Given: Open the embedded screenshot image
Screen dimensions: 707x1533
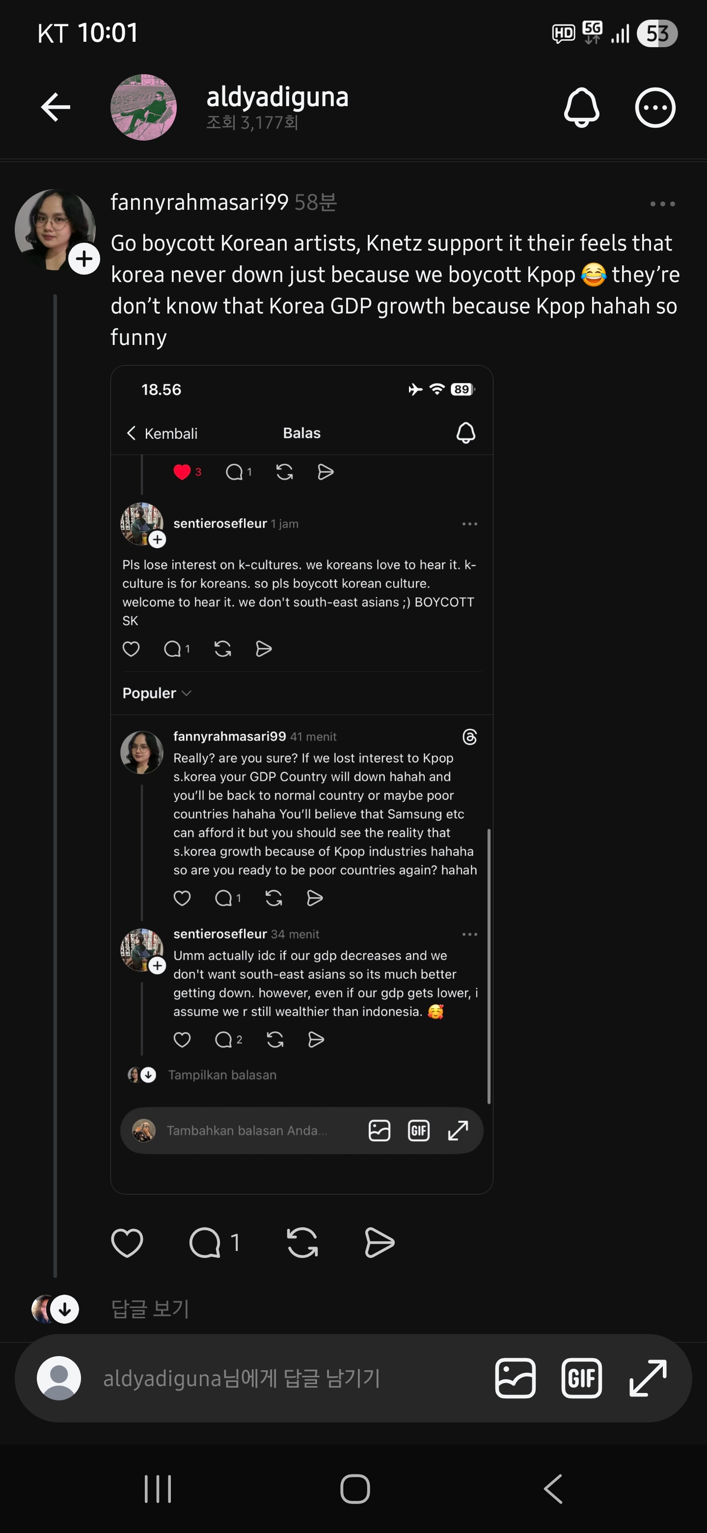Looking at the screenshot, I should tap(301, 780).
